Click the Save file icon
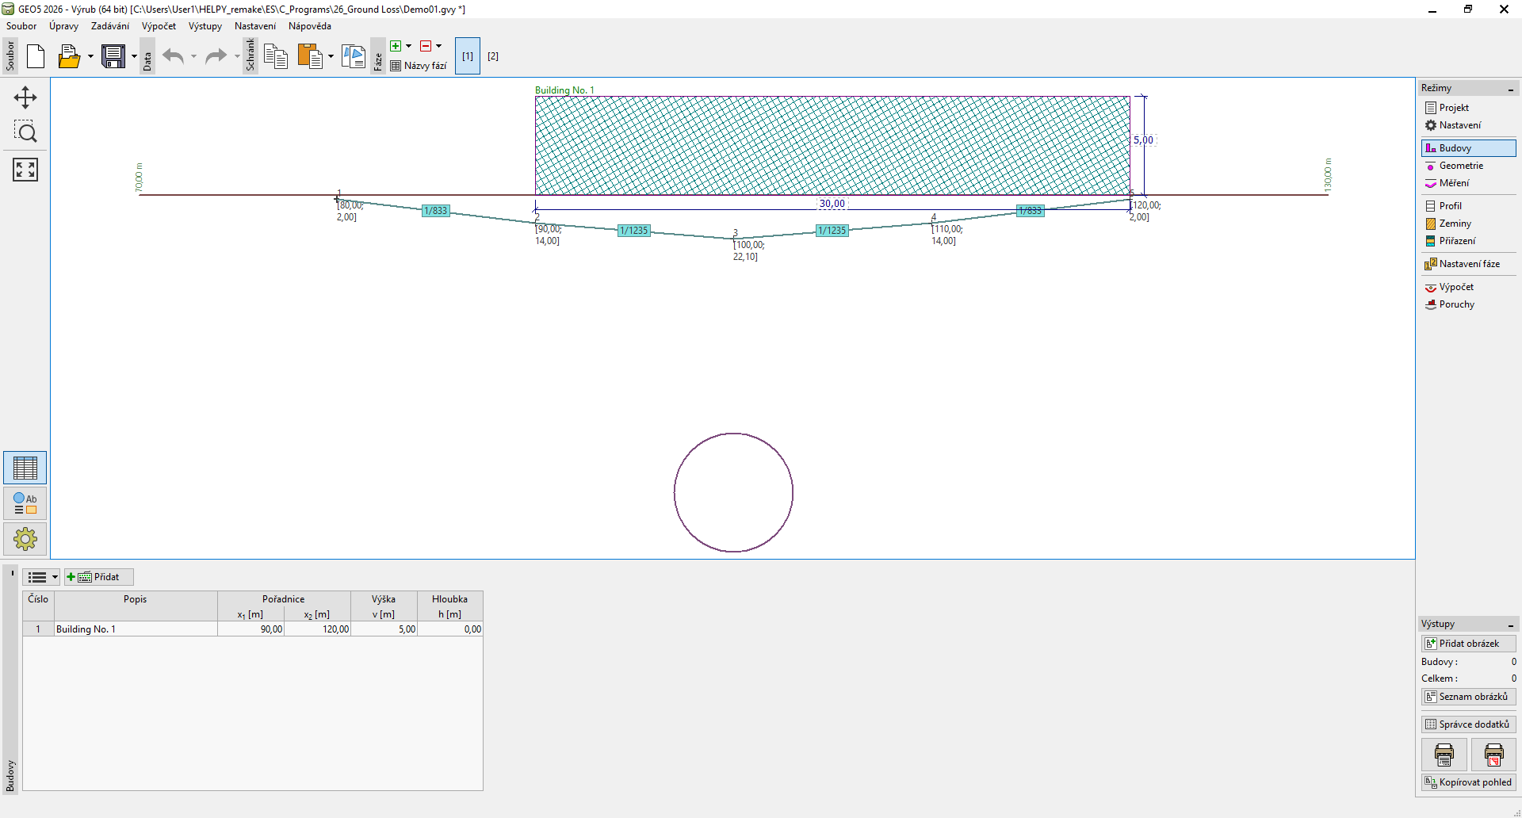 pyautogui.click(x=113, y=56)
